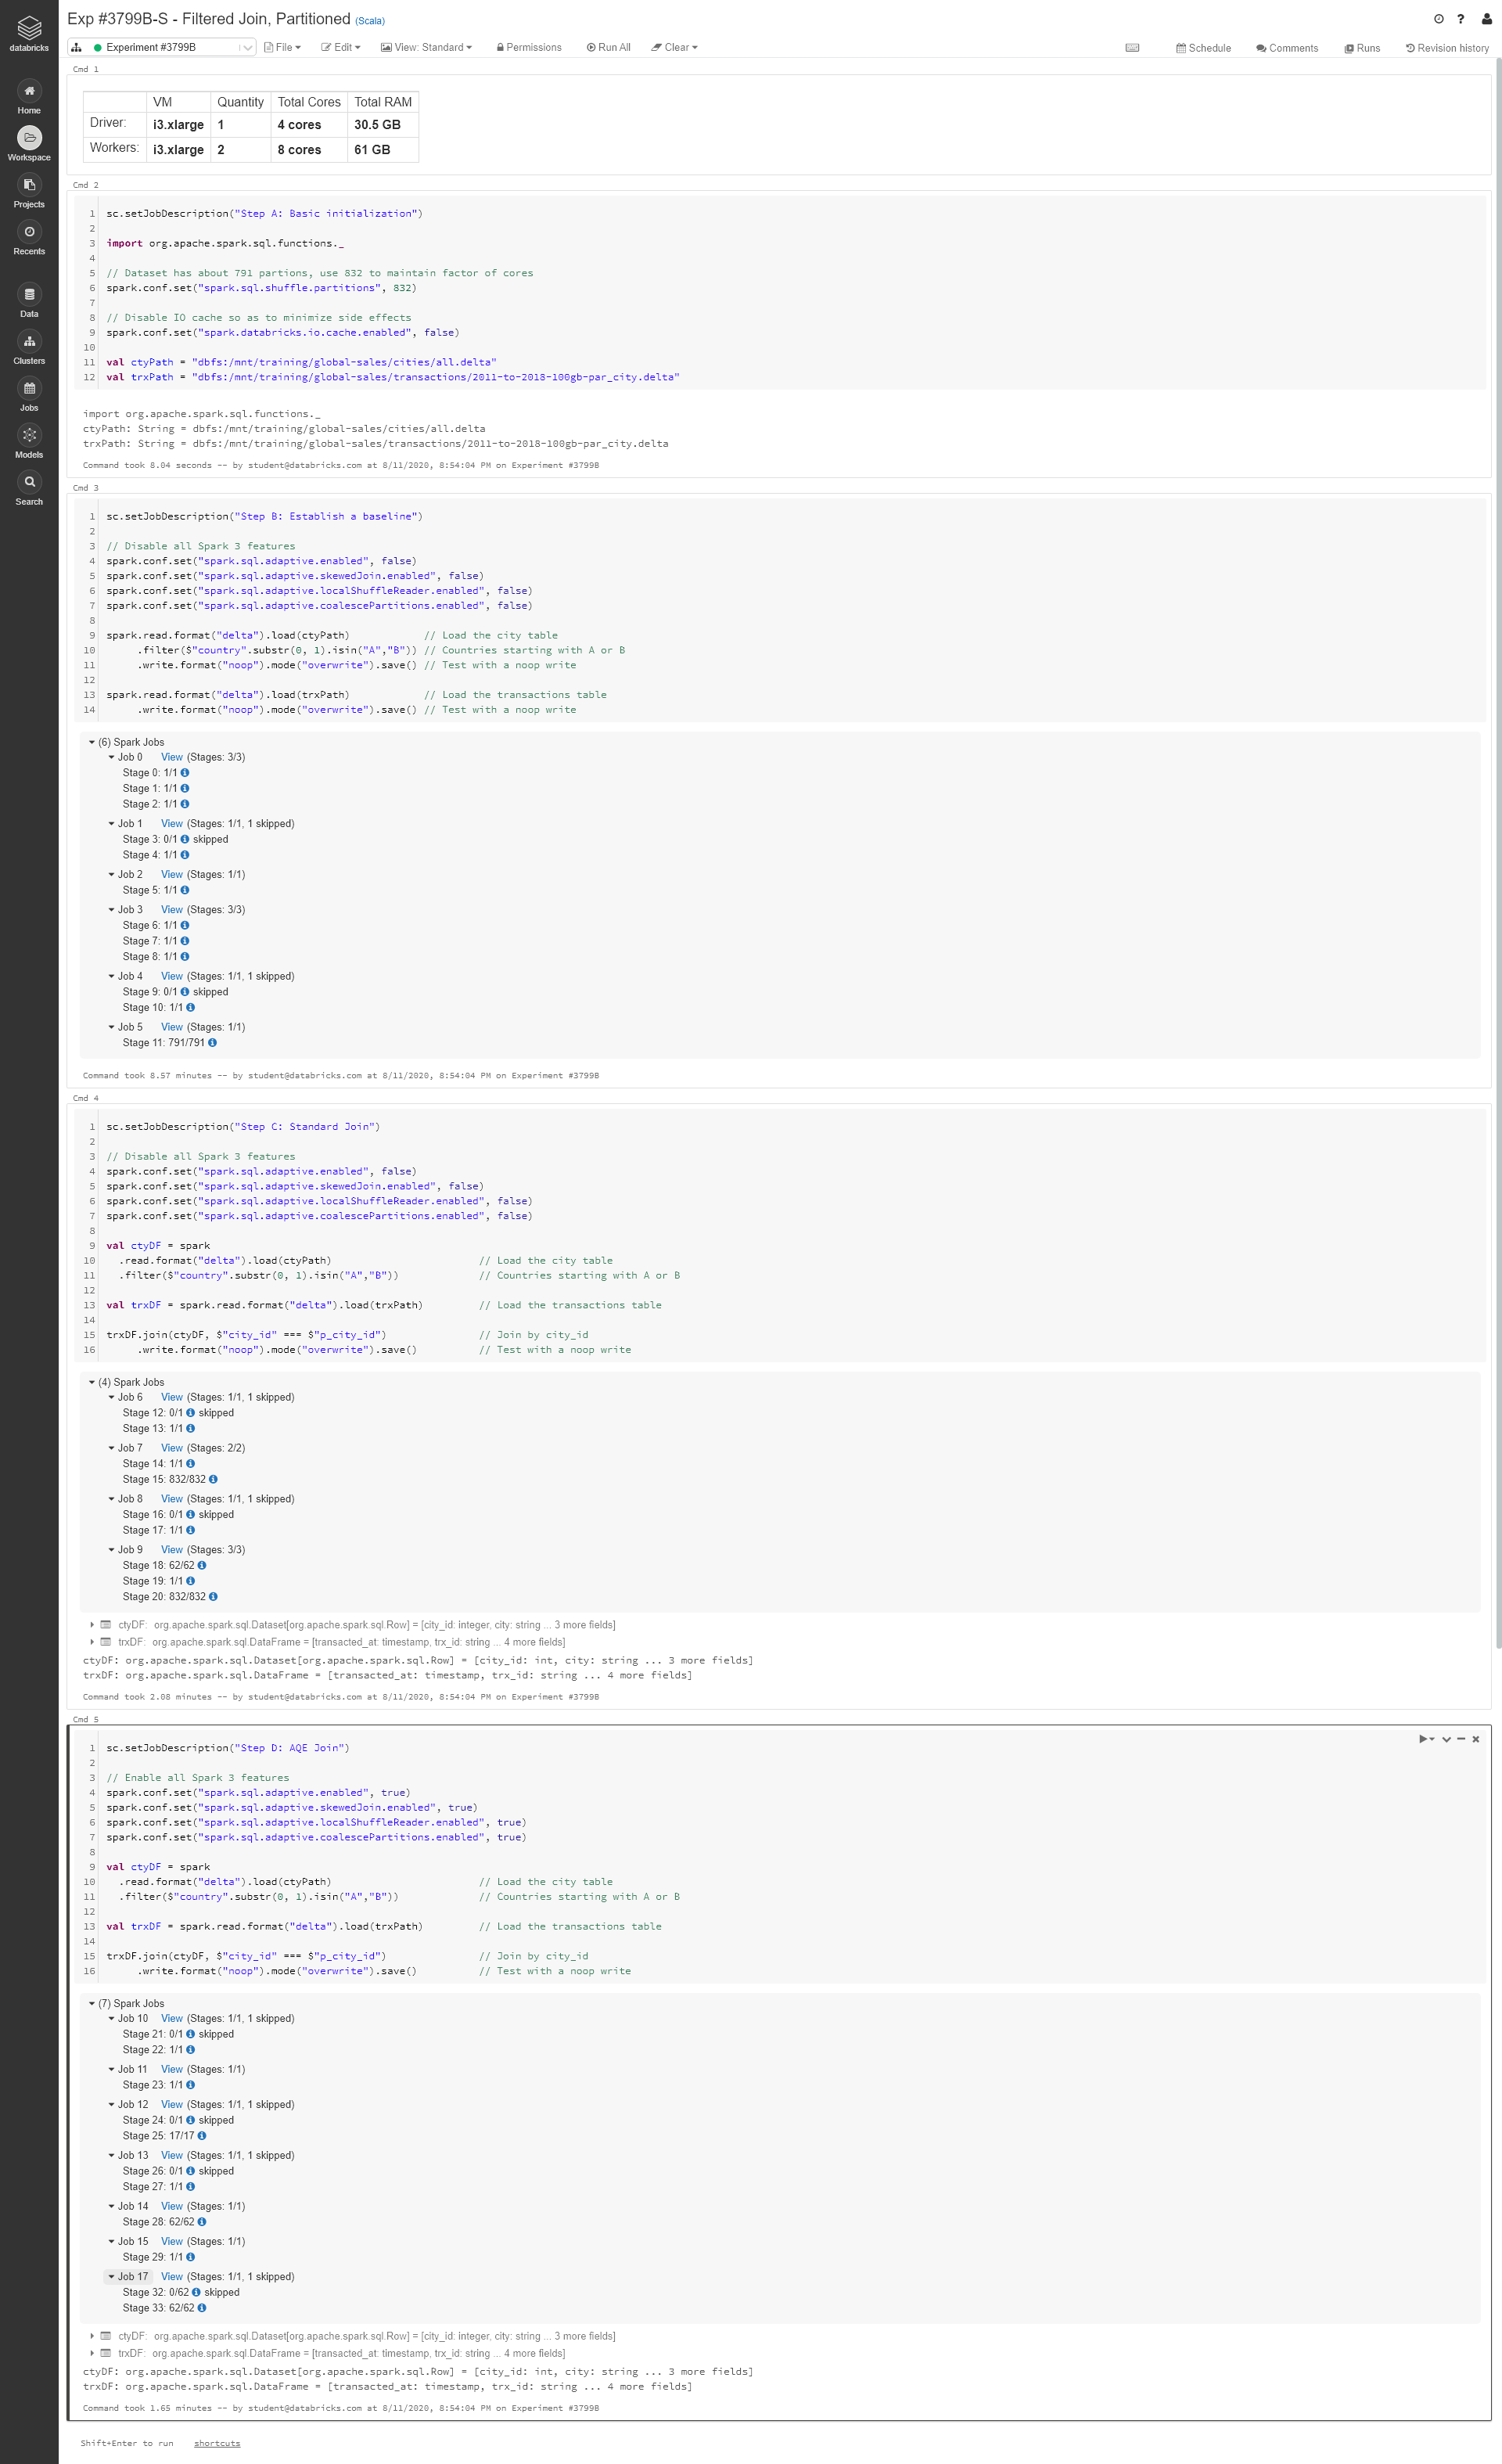Open the Schedule panel

(1204, 48)
